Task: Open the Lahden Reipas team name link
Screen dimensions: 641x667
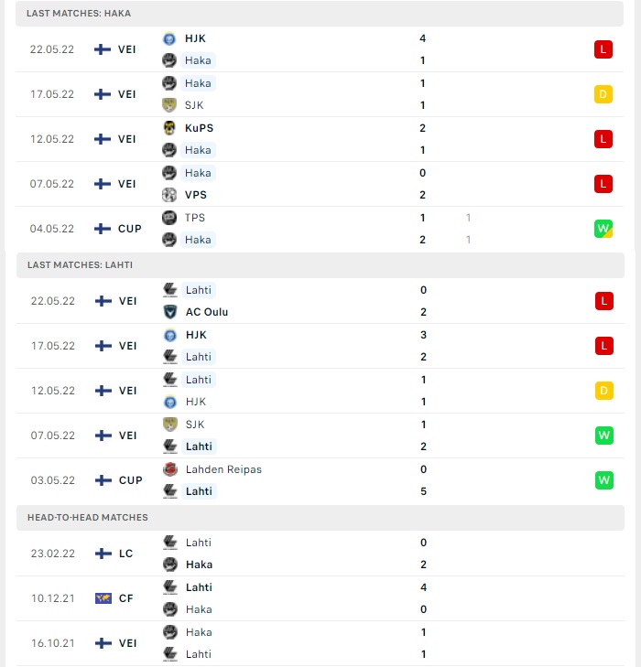Action: tap(223, 469)
